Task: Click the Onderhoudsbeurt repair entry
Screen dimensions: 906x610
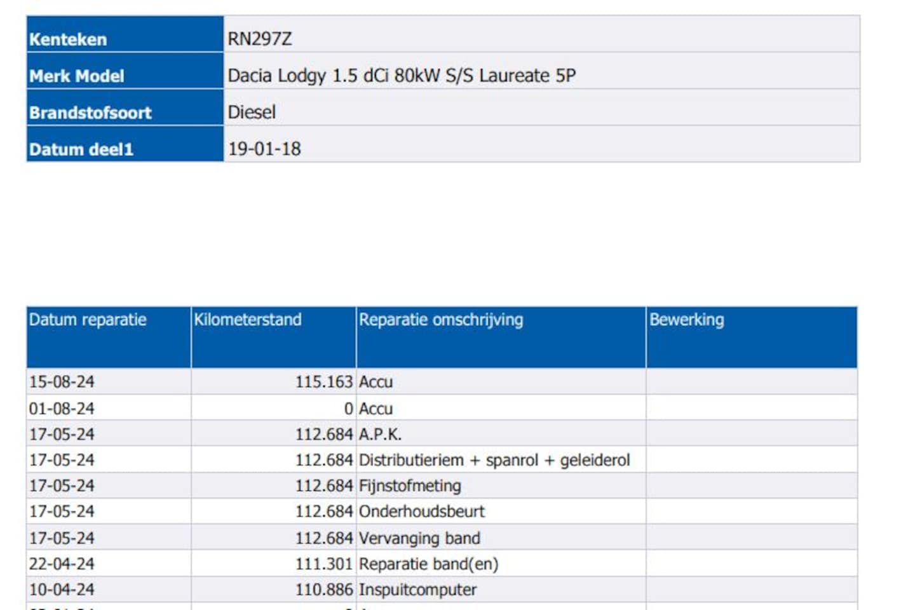Action: pyautogui.click(x=421, y=512)
